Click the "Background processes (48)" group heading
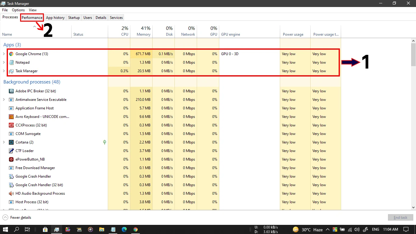Viewport: 416px width, 234px height. pyautogui.click(x=32, y=82)
